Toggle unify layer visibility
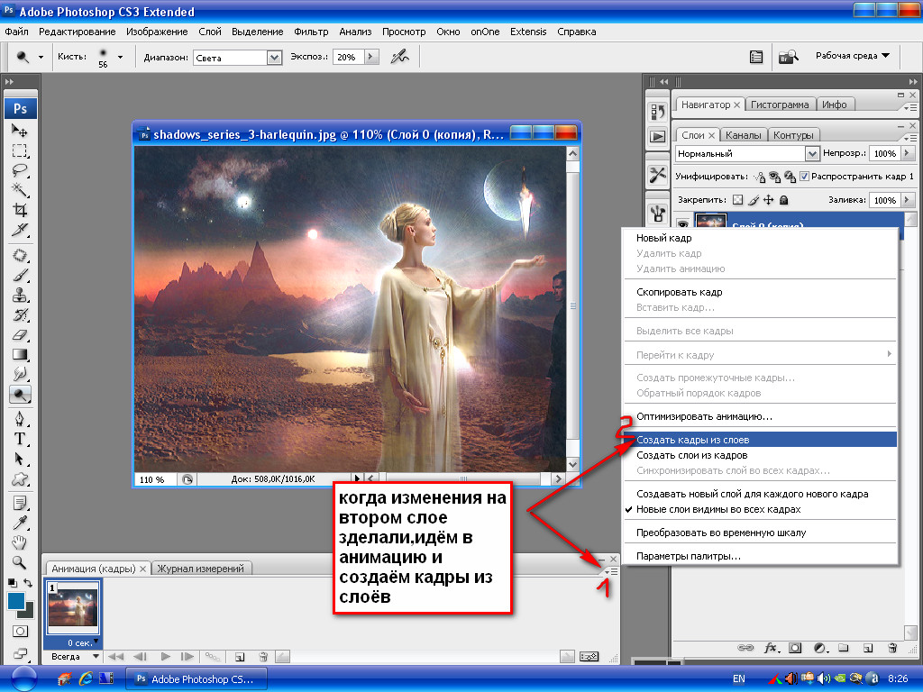The image size is (923, 692). click(774, 177)
